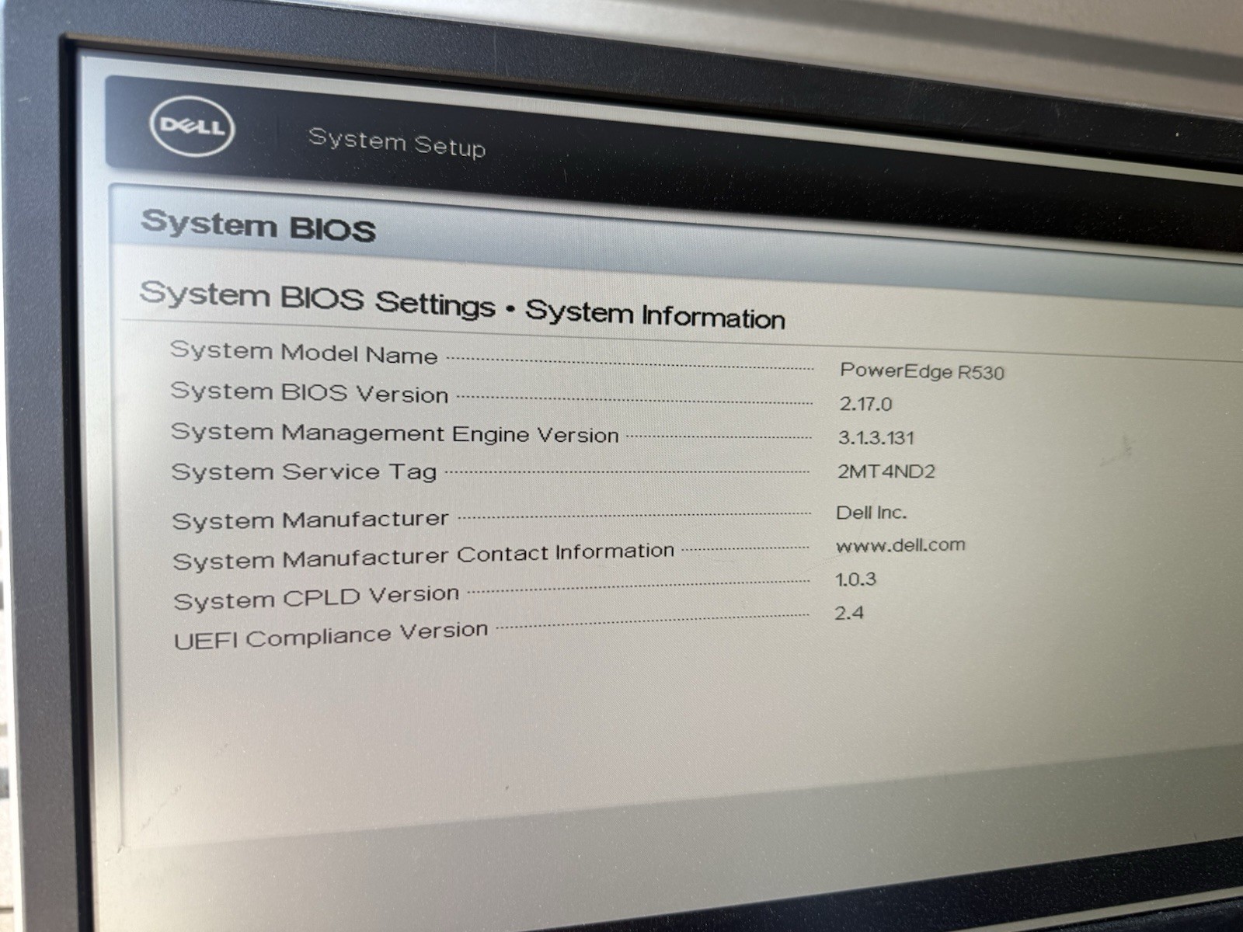Click the Dell logo icon
1243x932 pixels.
[192, 126]
